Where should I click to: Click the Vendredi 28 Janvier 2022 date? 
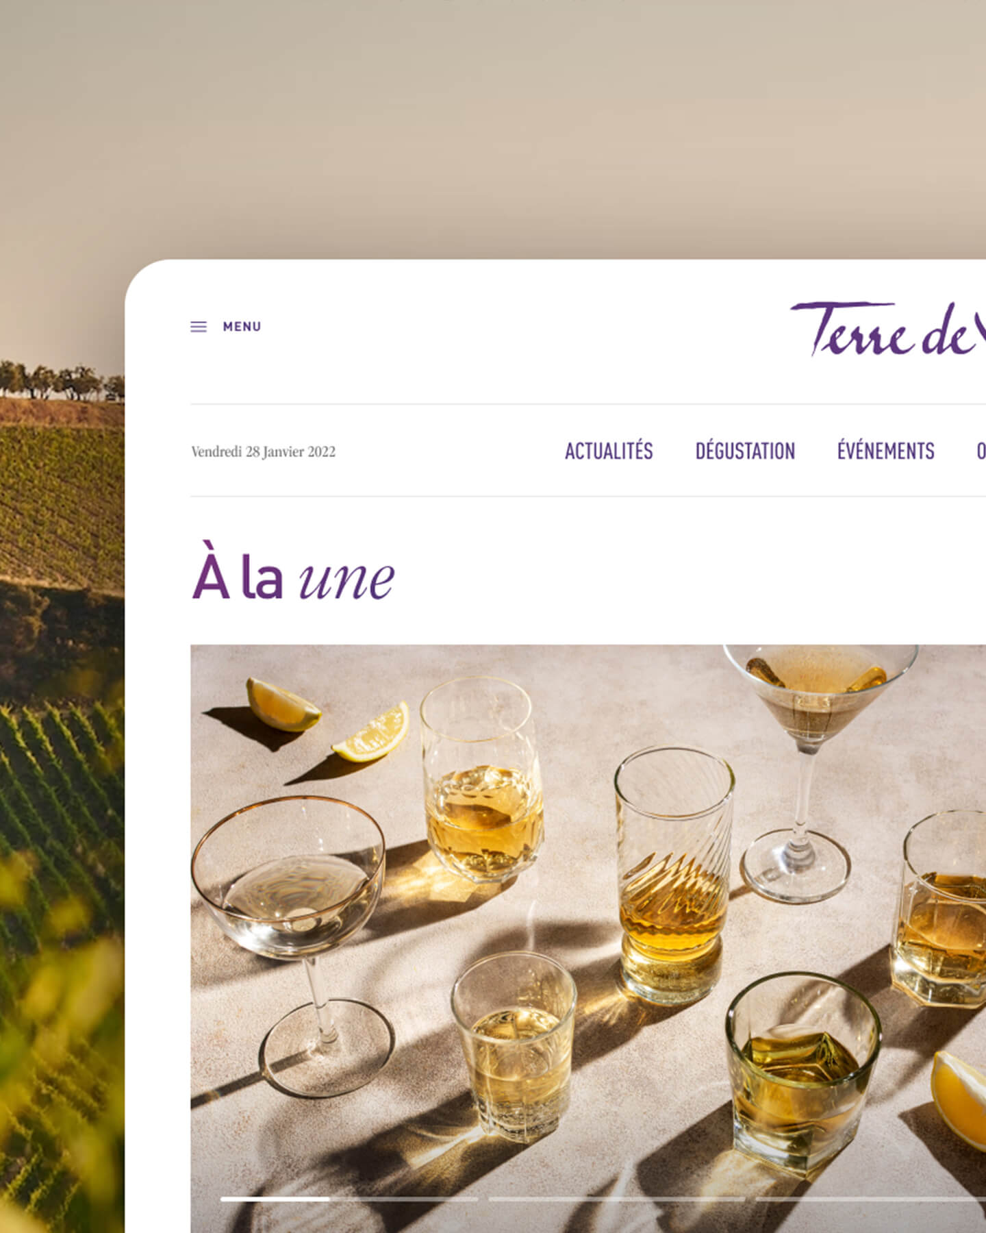click(x=264, y=451)
